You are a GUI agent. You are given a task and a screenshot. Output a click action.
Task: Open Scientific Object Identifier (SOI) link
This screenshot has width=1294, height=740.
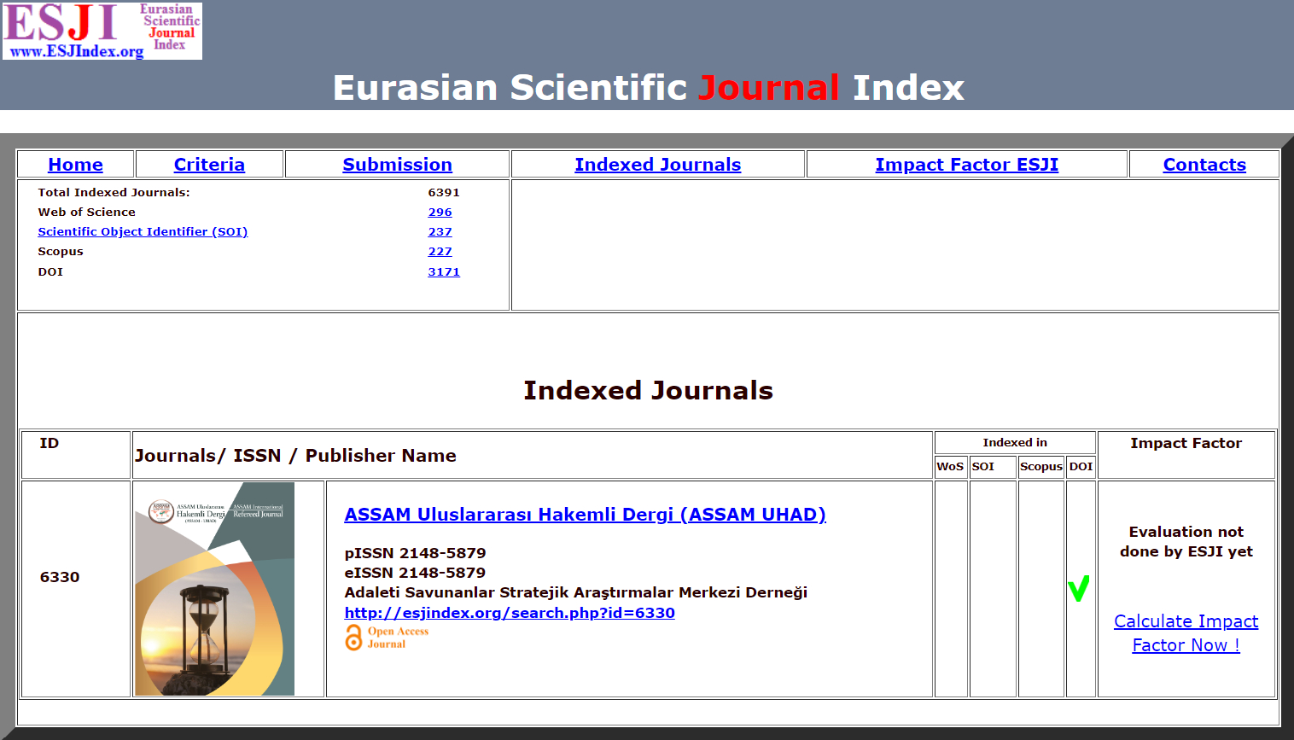point(143,232)
